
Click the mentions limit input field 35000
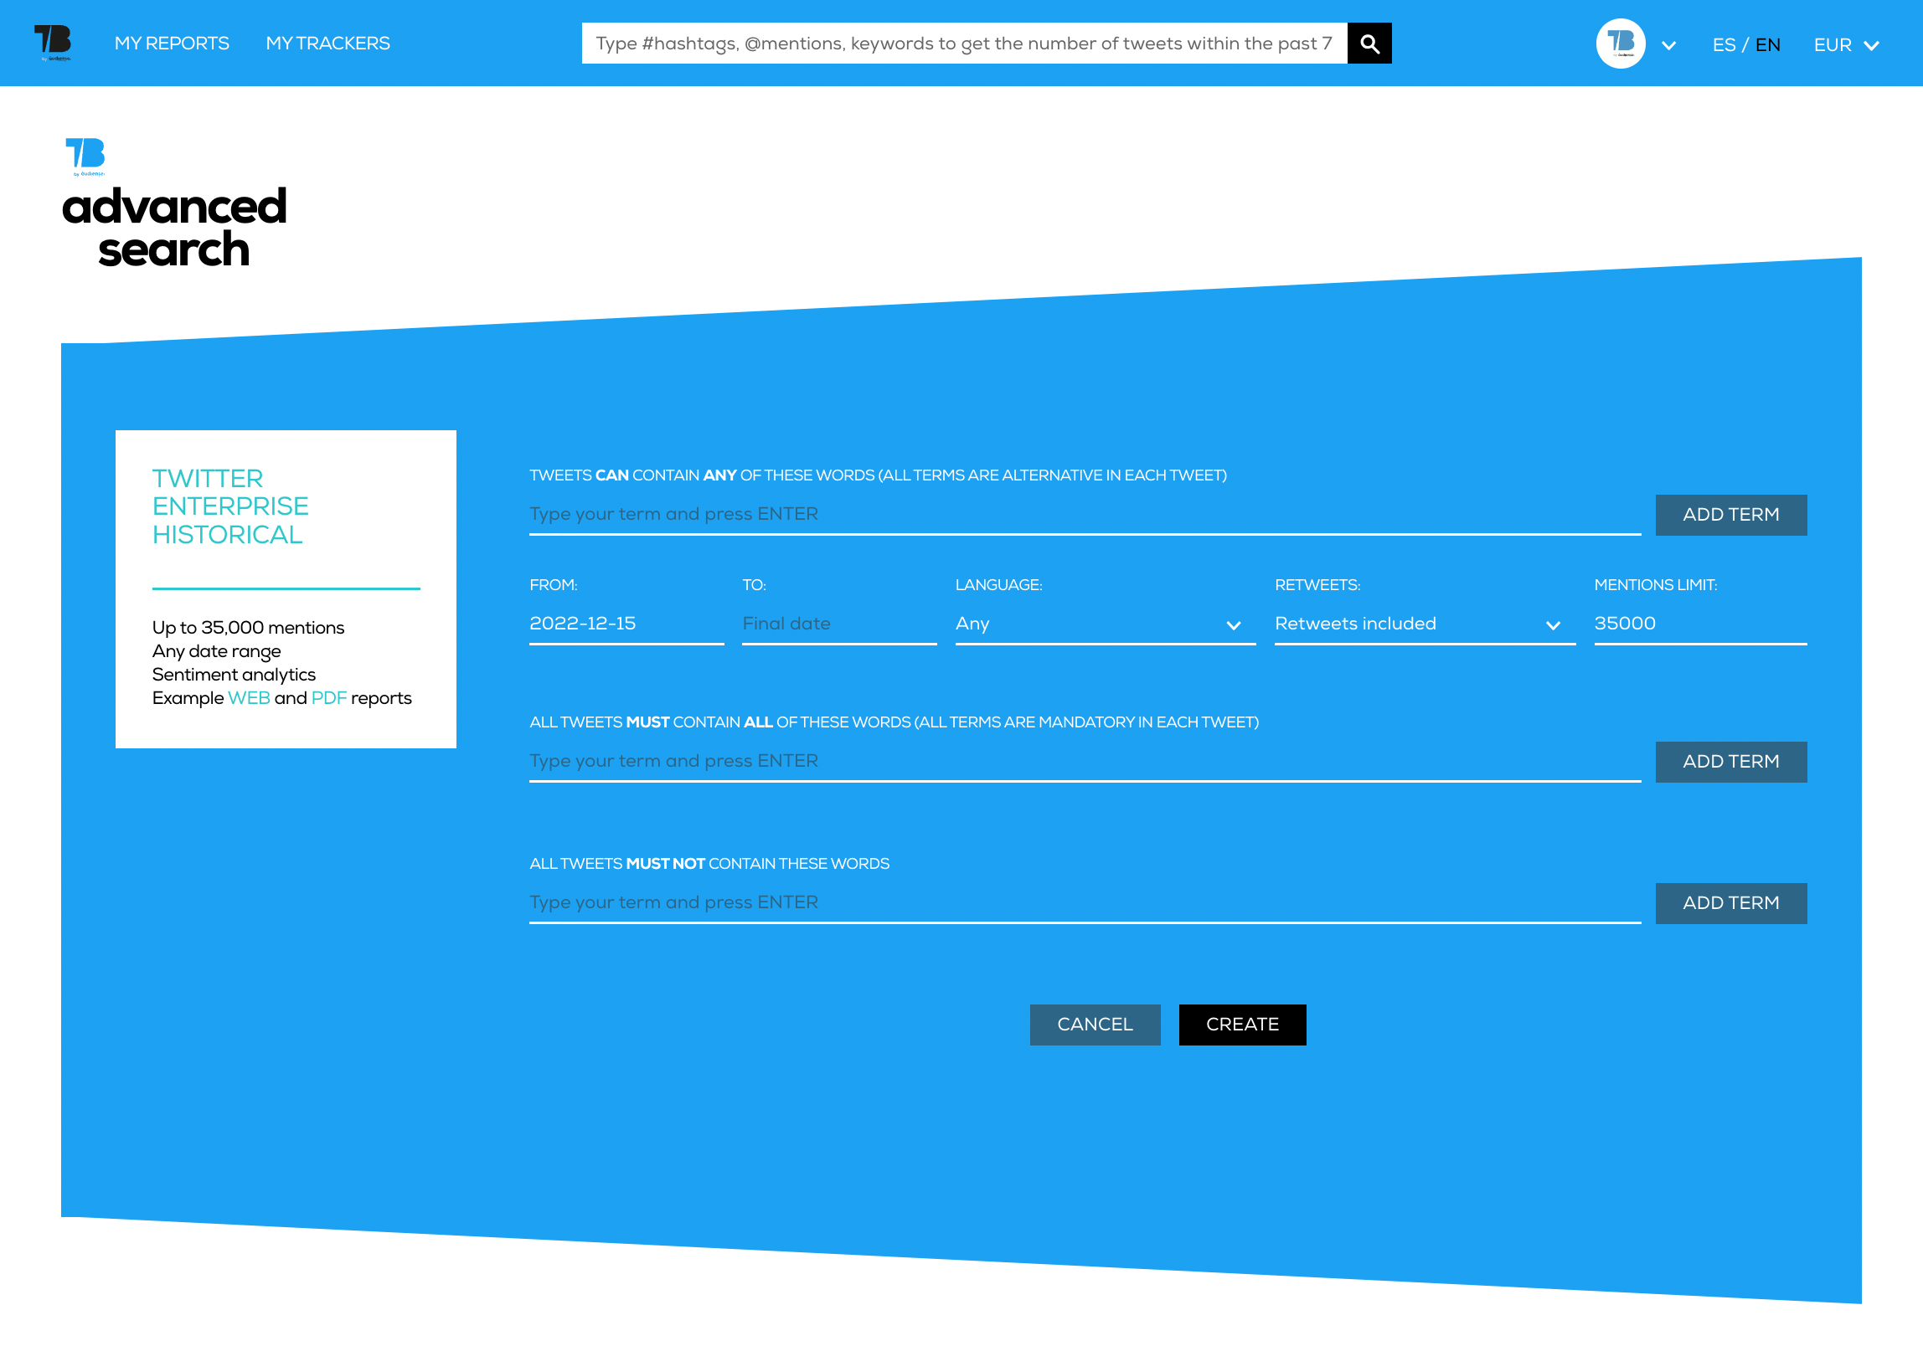(1701, 624)
